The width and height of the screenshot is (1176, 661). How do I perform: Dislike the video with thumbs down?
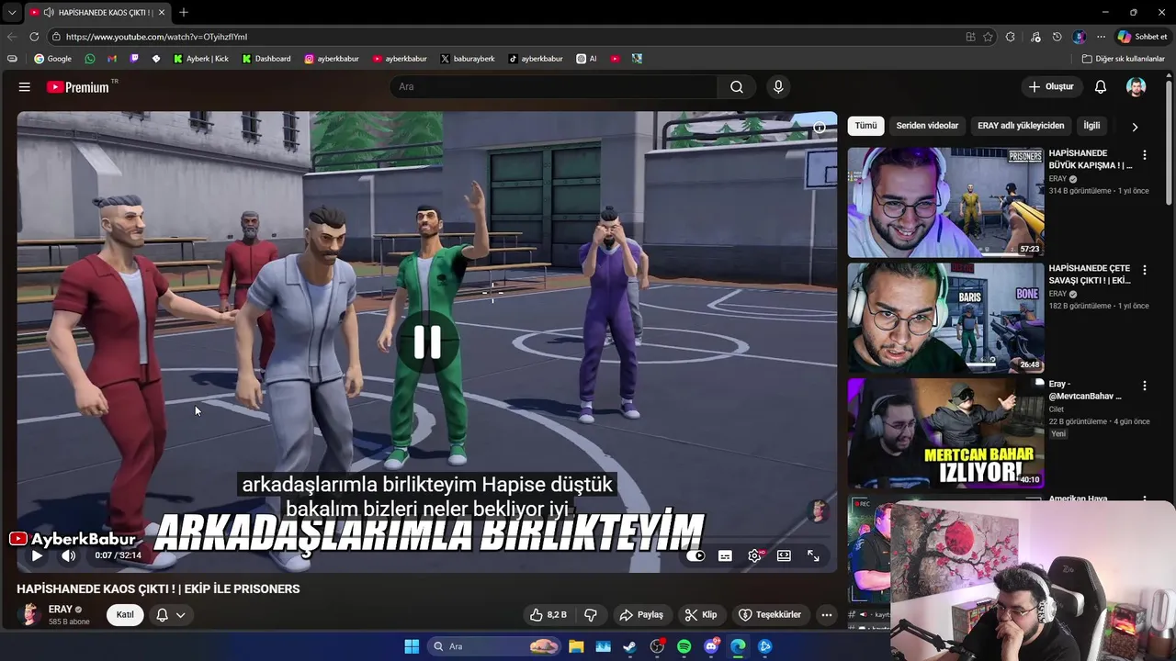coord(591,615)
